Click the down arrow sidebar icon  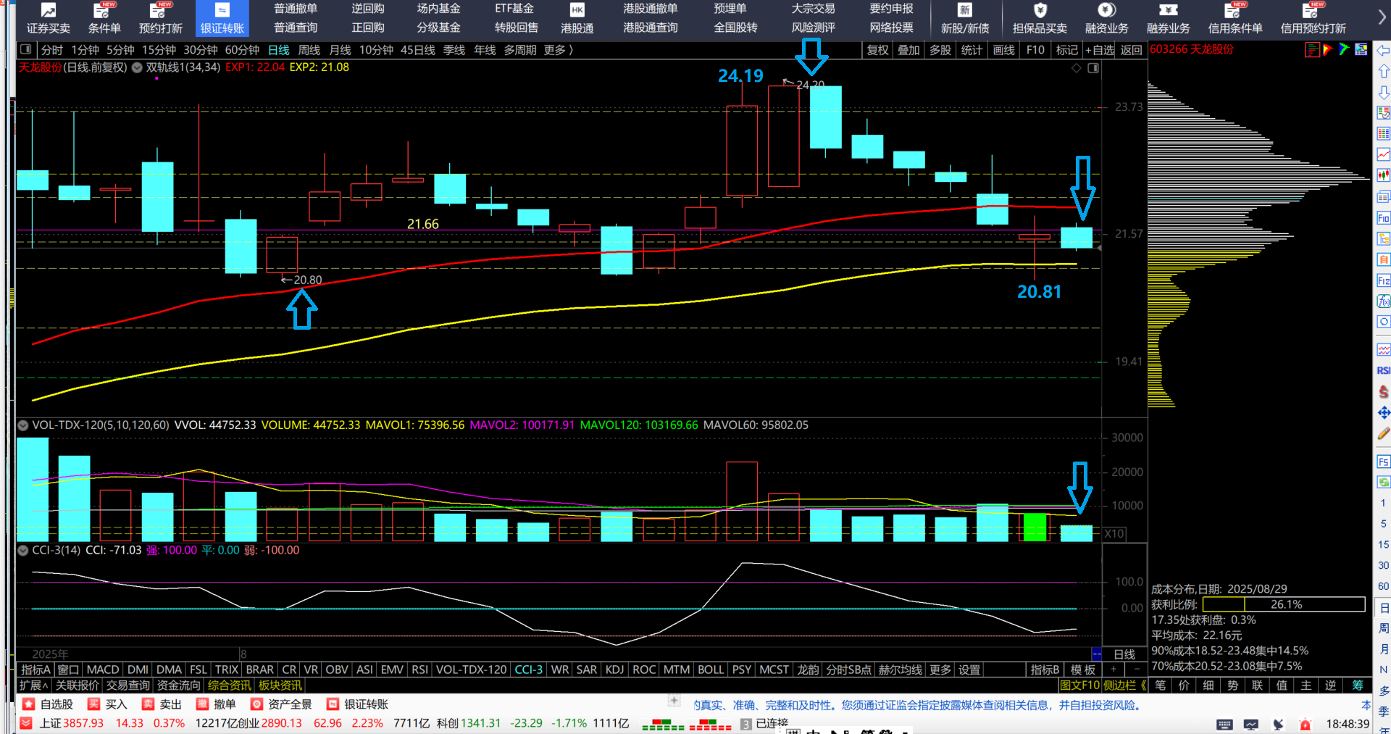1383,93
